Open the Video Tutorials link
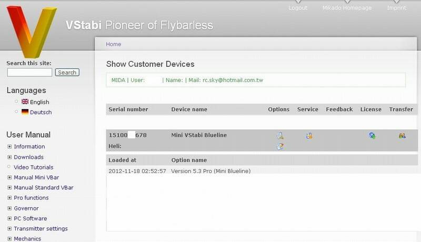This screenshot has width=421, height=242. click(x=34, y=167)
